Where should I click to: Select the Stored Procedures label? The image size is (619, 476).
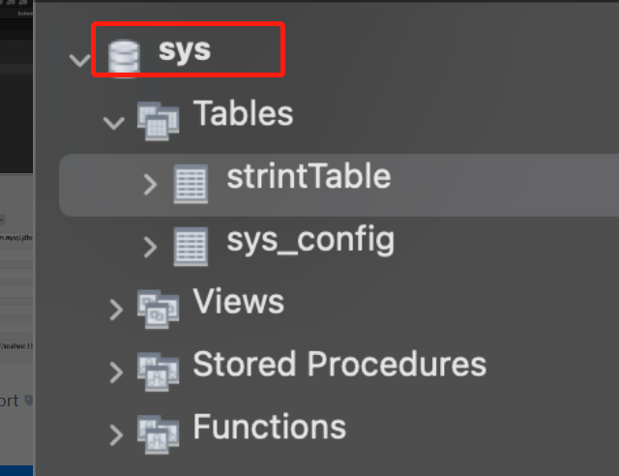pyautogui.click(x=339, y=364)
